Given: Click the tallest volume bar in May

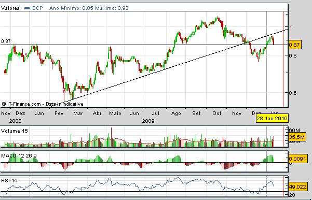Looking at the screenshot, I should coord(111,137).
